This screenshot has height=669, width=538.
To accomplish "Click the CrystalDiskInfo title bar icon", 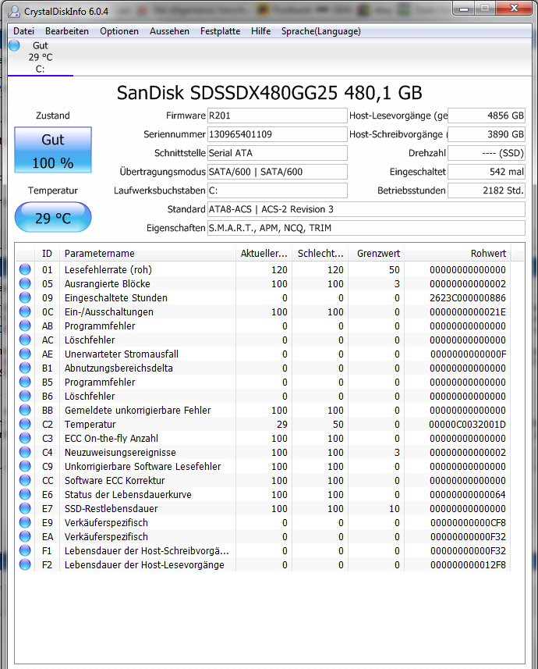I will pos(15,12).
